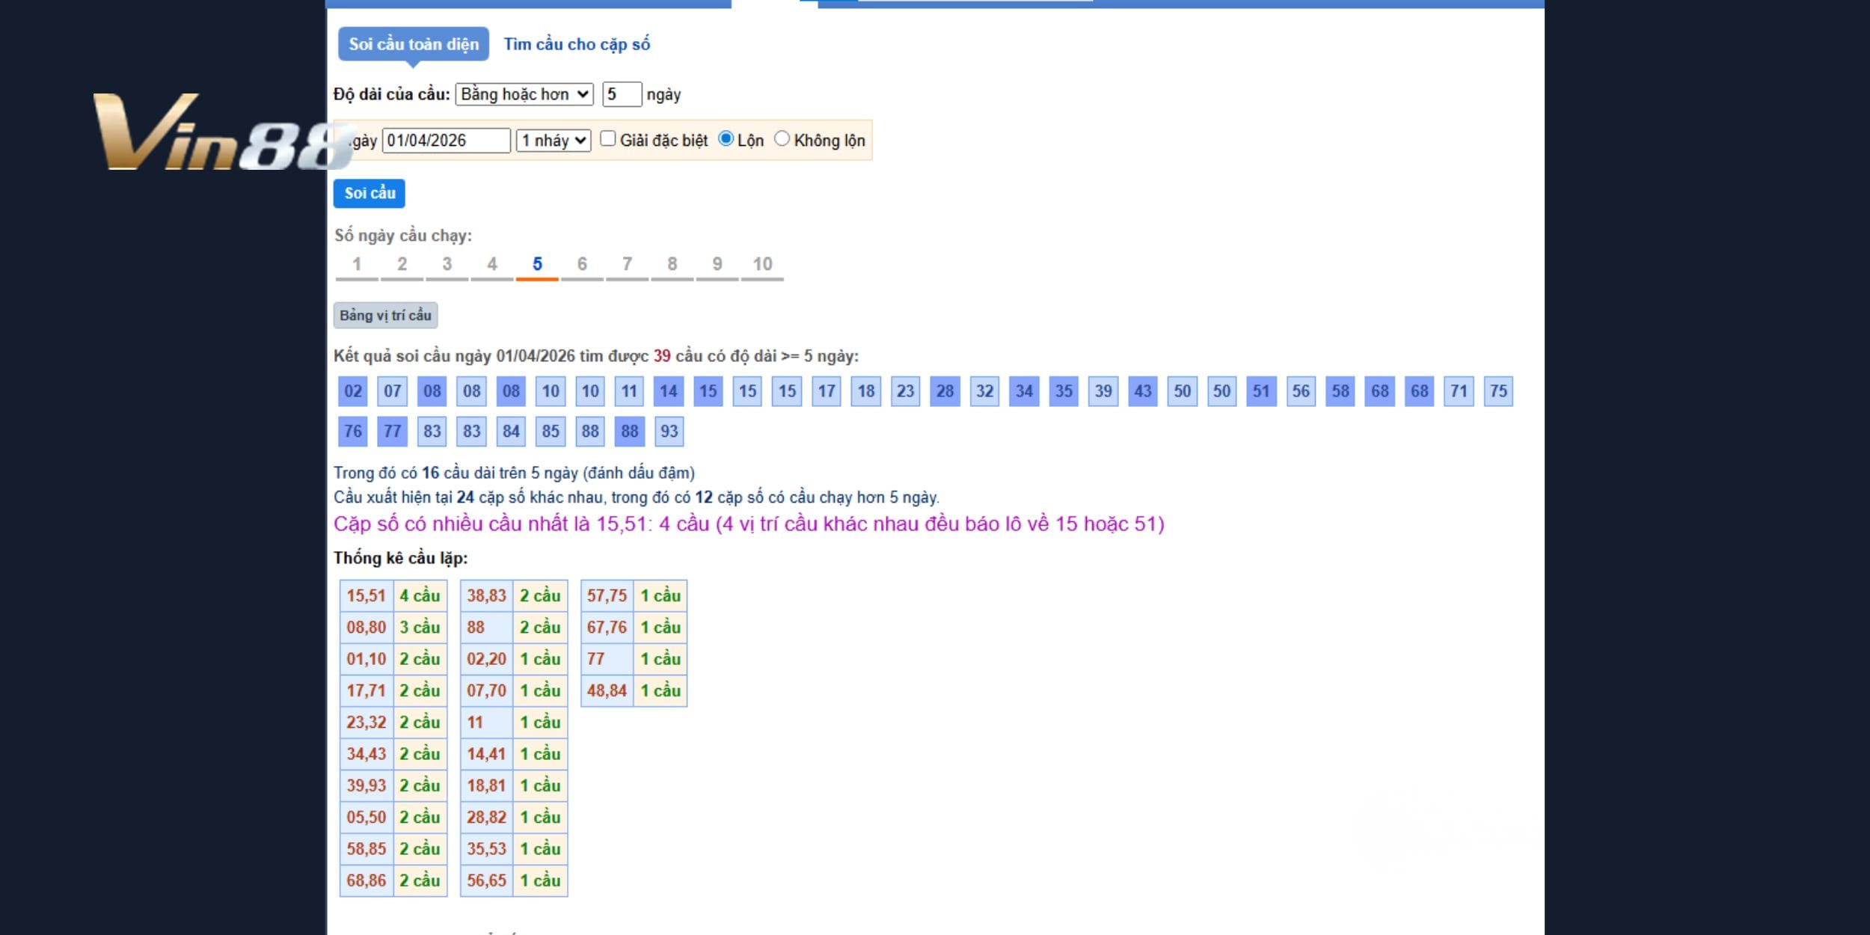The height and width of the screenshot is (935, 1870).
Task: Open the 1 nháy dropdown
Action: [x=554, y=141]
